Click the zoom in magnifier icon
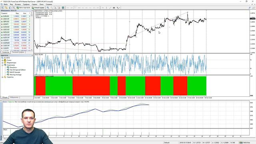This screenshot has height=144, width=256. coord(48,8)
